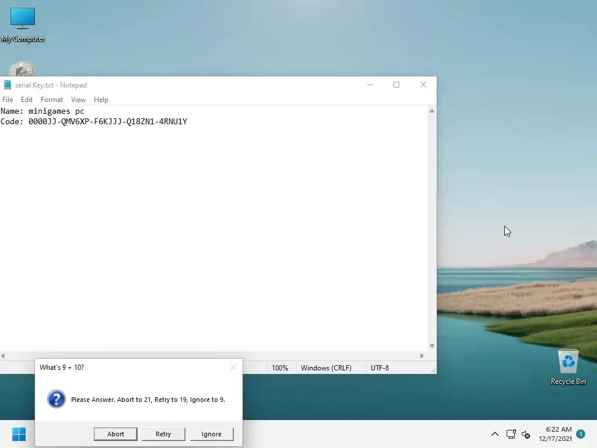Show hidden system tray icons chevron
Image resolution: width=597 pixels, height=448 pixels.
point(494,434)
